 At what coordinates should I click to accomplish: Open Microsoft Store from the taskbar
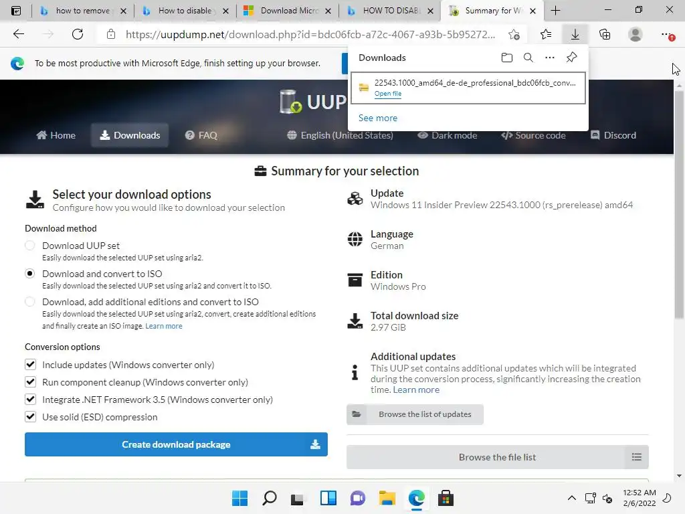point(446,498)
